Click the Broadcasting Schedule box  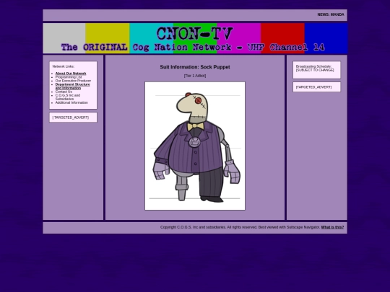coord(316,70)
